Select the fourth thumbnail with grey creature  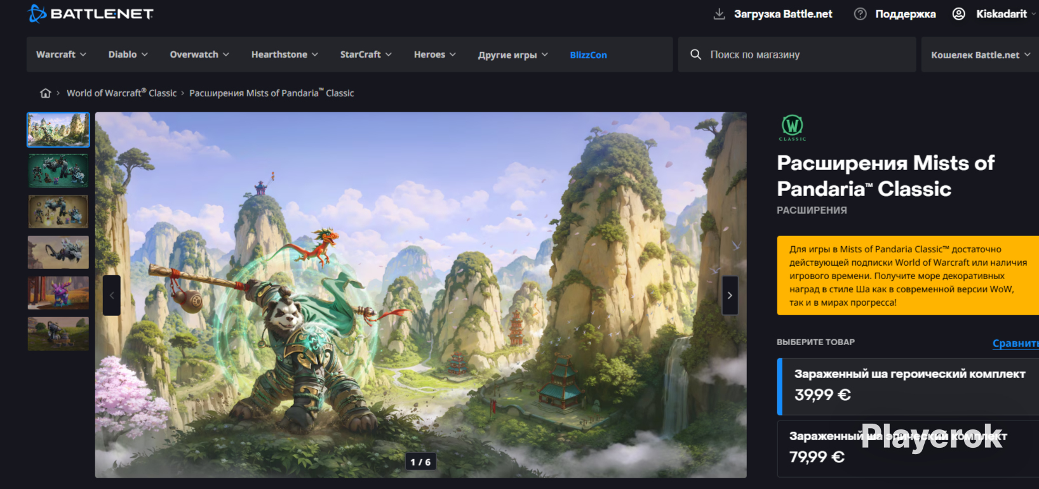58,252
